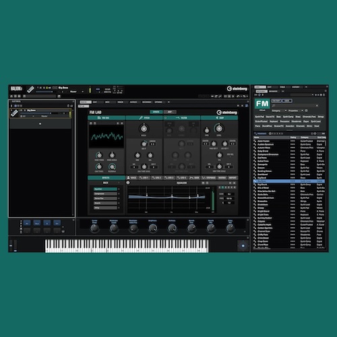
Task: Click the plus icon to add a slot
Action: pyautogui.click(x=40, y=124)
